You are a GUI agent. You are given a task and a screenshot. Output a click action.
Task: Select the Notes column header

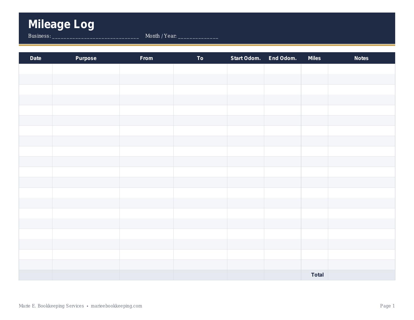pyautogui.click(x=361, y=58)
